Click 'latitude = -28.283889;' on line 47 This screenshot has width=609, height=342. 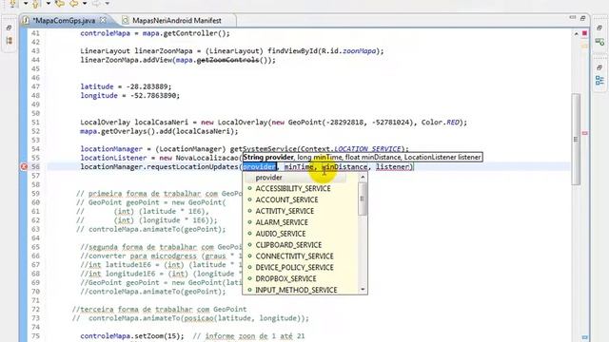(126, 86)
